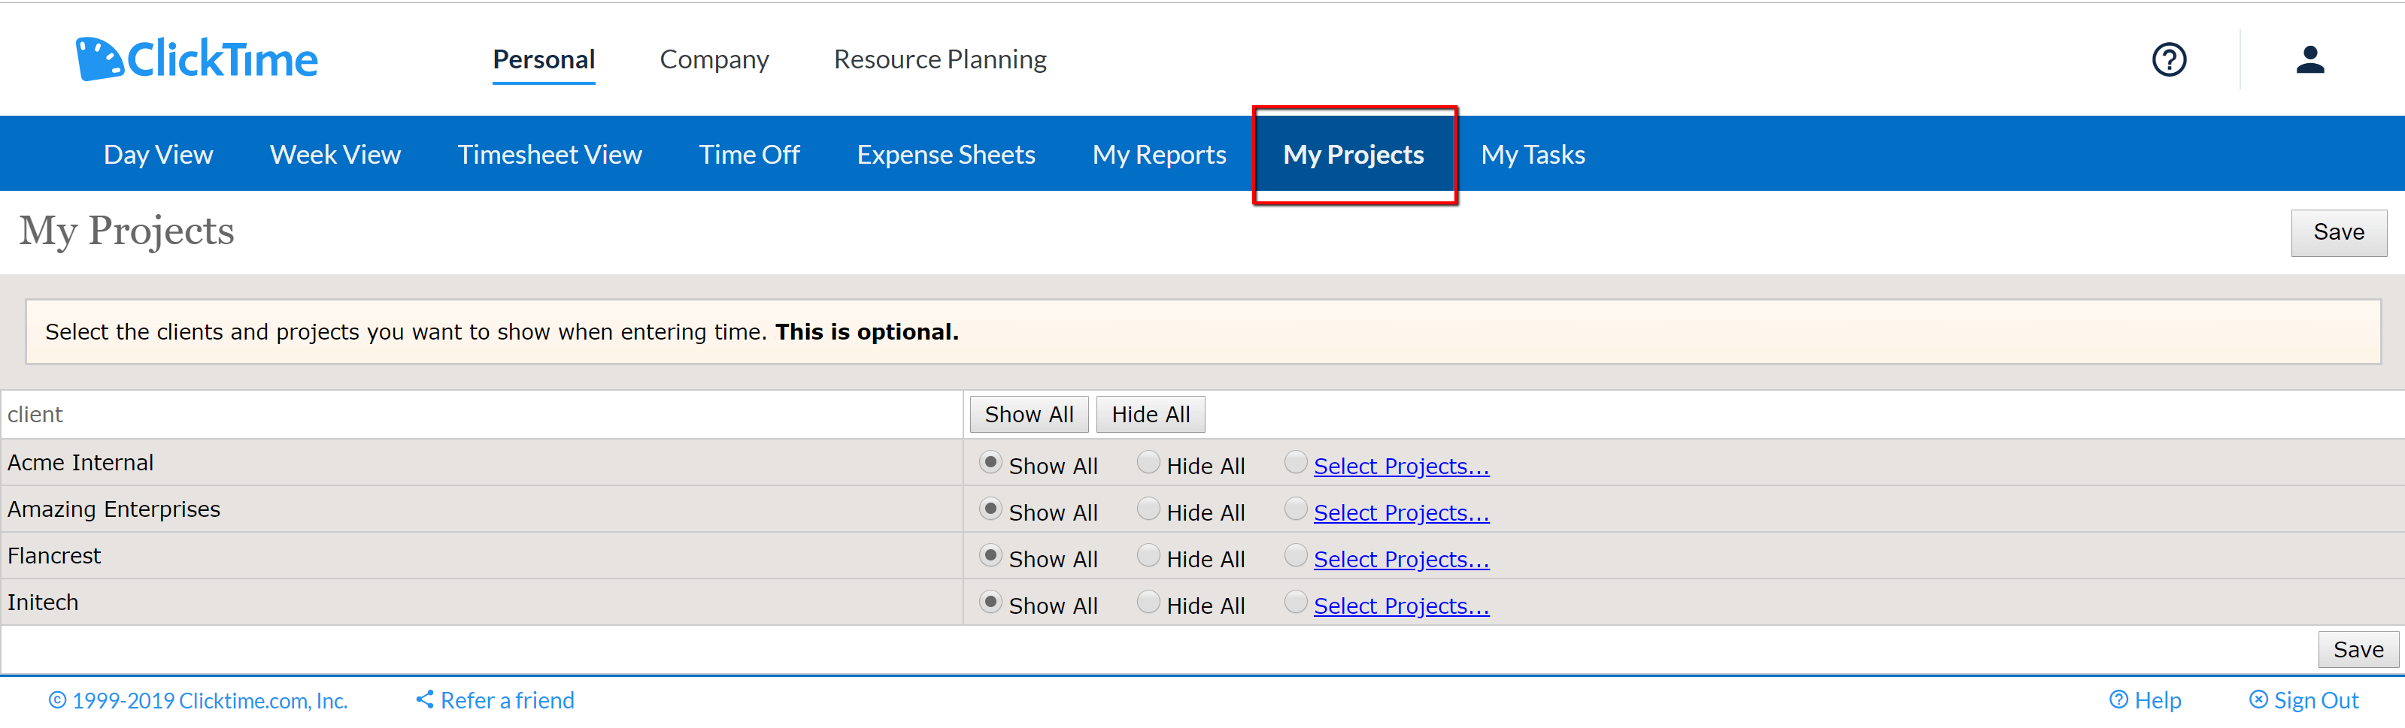This screenshot has width=2405, height=728.
Task: Open the user profile icon
Action: 2309,59
